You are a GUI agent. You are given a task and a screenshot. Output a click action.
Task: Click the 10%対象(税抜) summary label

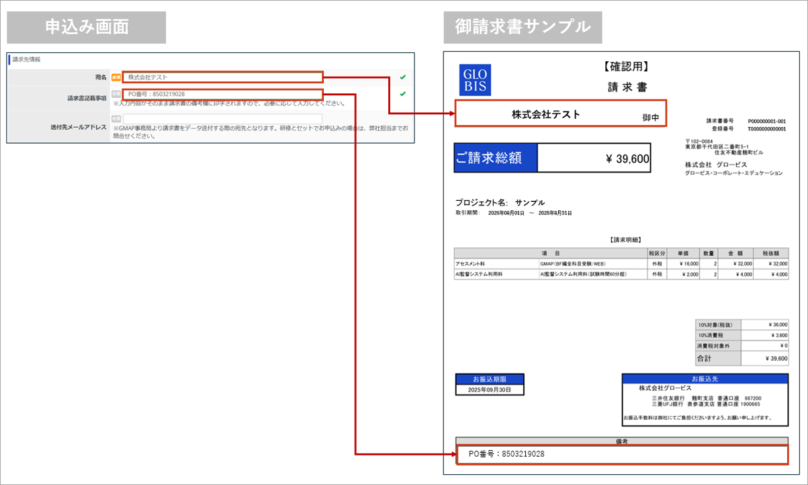point(718,324)
